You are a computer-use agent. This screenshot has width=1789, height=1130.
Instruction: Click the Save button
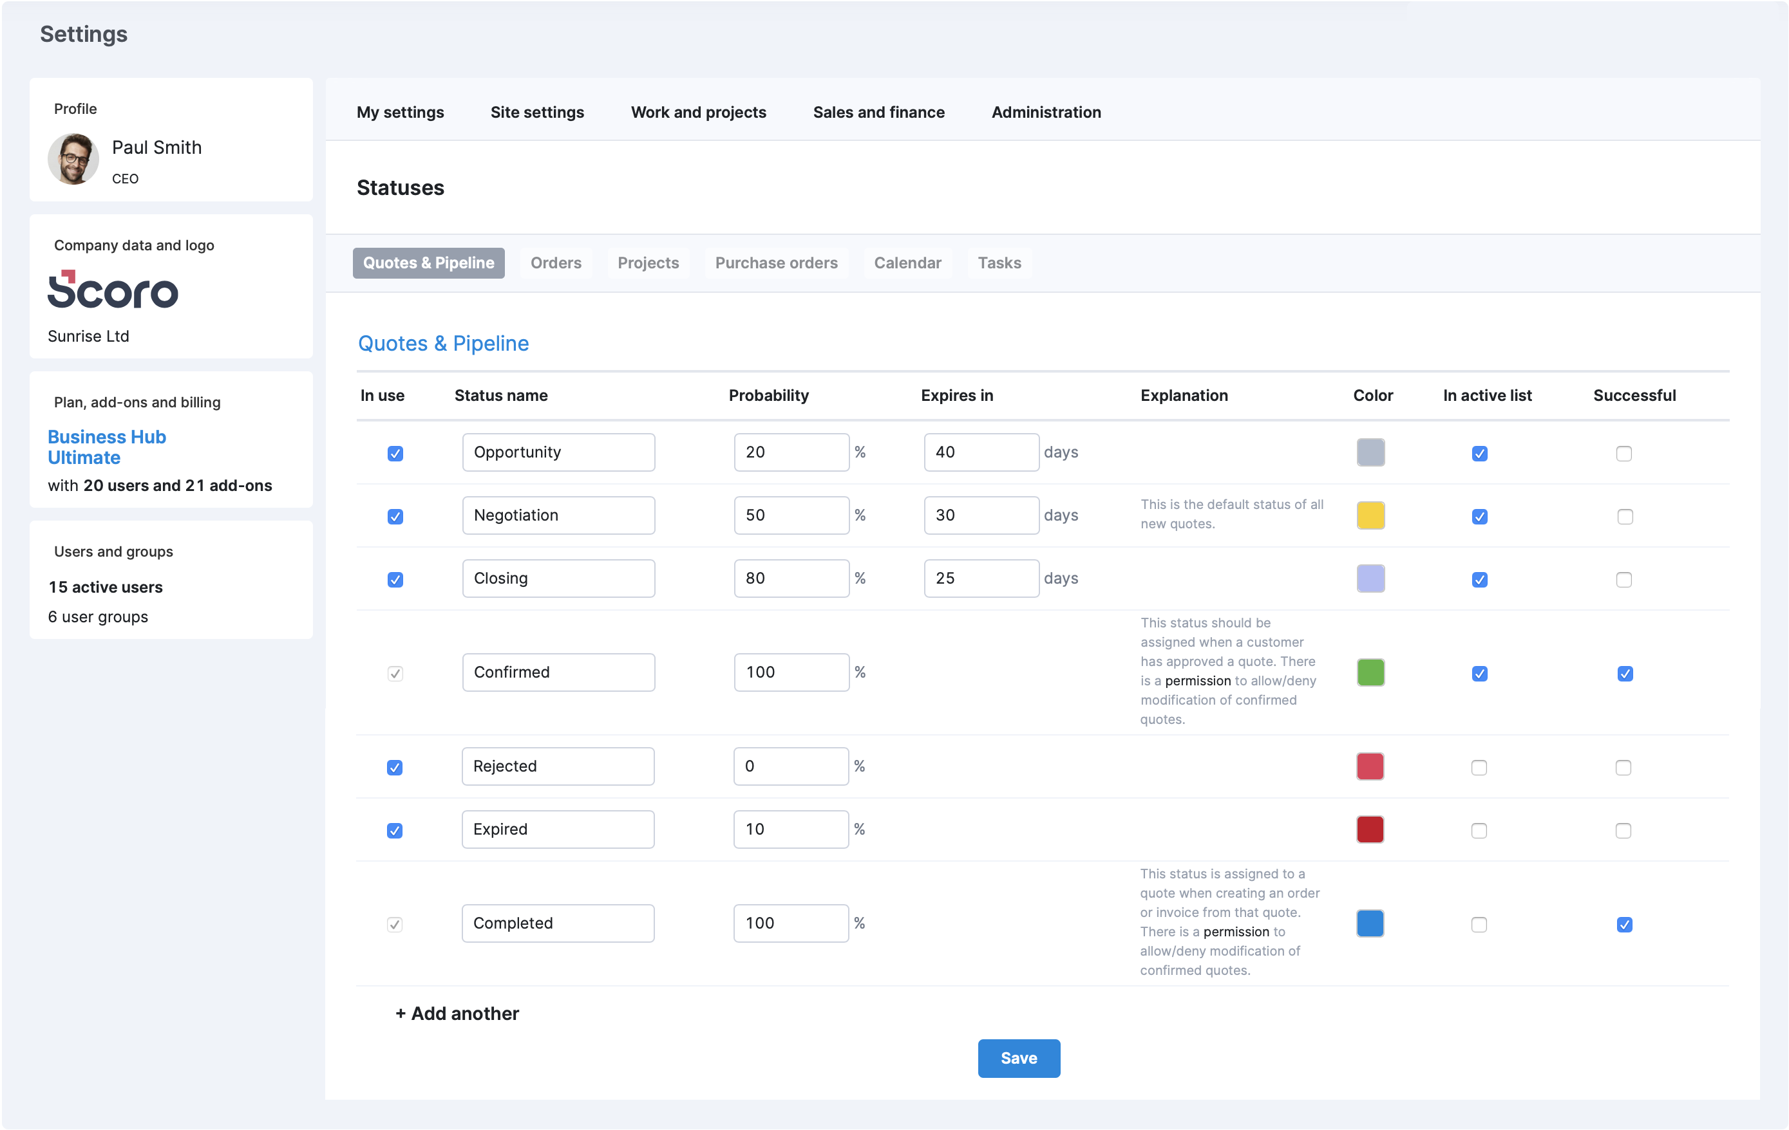point(1019,1058)
